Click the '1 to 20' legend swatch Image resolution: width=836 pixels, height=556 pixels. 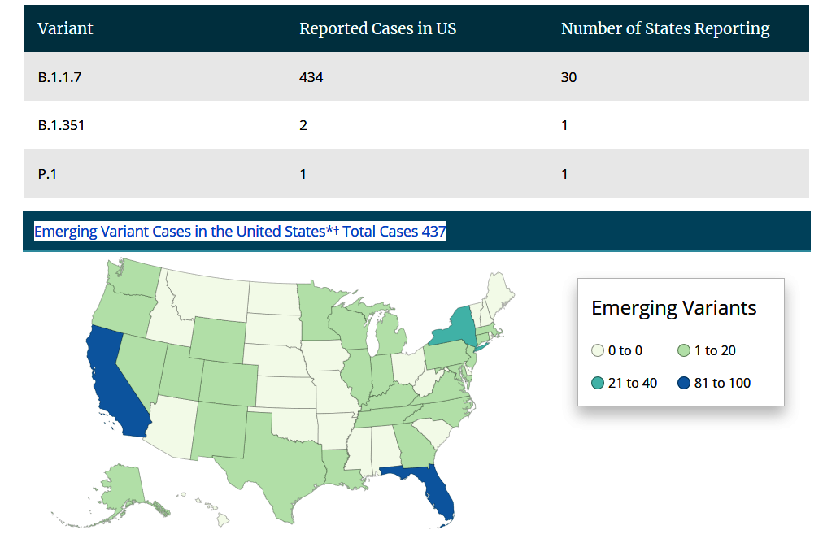(x=684, y=351)
